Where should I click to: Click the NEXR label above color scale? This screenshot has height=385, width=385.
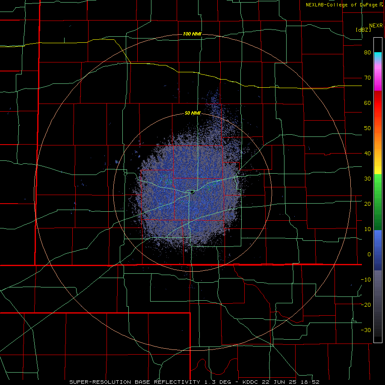coord(376,26)
